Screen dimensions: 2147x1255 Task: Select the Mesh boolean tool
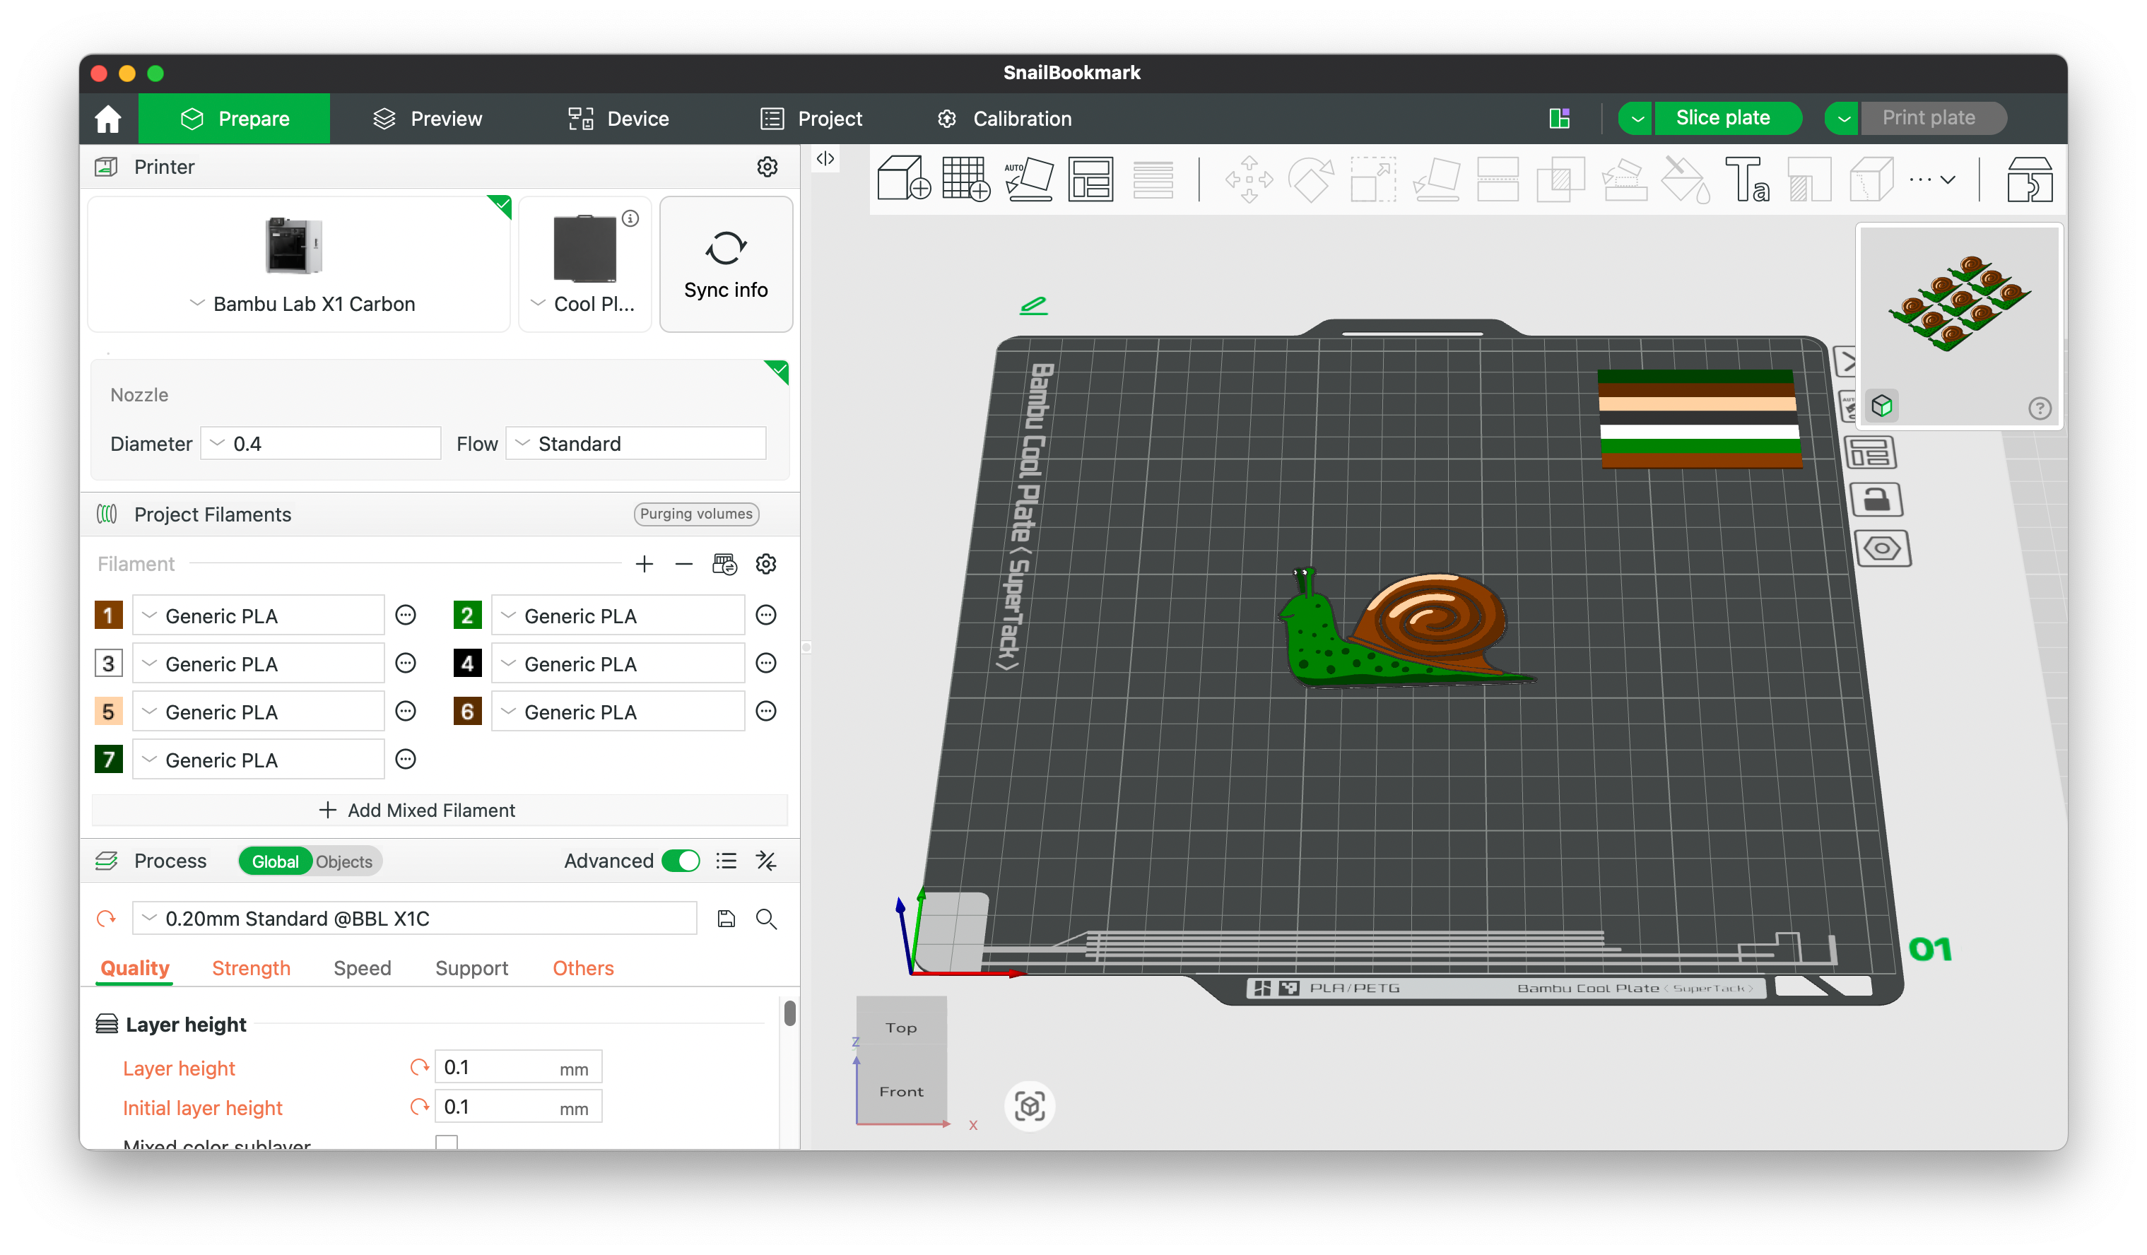coord(1560,179)
